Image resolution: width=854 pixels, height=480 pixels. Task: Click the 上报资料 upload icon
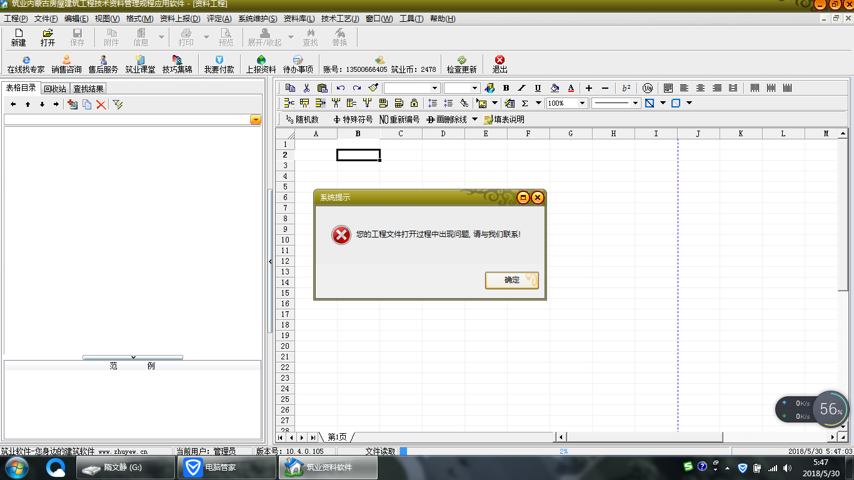(x=261, y=61)
